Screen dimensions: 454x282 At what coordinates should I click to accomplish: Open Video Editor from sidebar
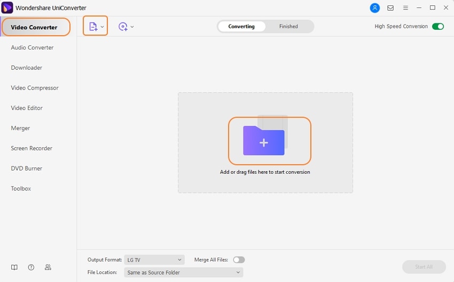(x=27, y=108)
